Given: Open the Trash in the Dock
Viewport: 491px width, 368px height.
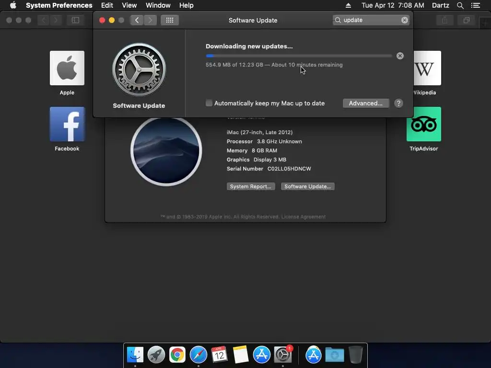Looking at the screenshot, I should tap(355, 355).
